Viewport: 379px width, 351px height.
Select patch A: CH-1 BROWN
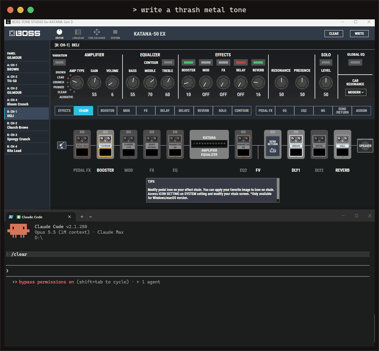point(27,67)
